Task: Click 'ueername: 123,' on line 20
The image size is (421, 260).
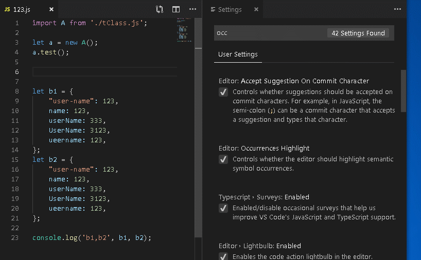Action: click(77, 209)
